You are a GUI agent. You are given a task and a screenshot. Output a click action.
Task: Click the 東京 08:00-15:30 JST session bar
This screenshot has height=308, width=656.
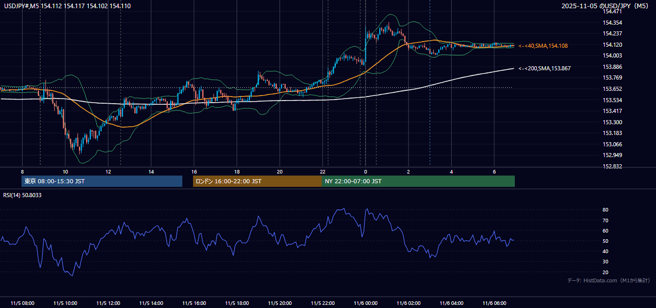click(102, 181)
